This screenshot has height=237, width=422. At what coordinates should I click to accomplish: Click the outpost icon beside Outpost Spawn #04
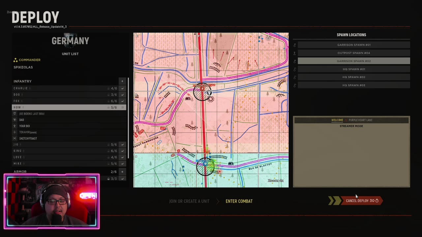pos(295,53)
